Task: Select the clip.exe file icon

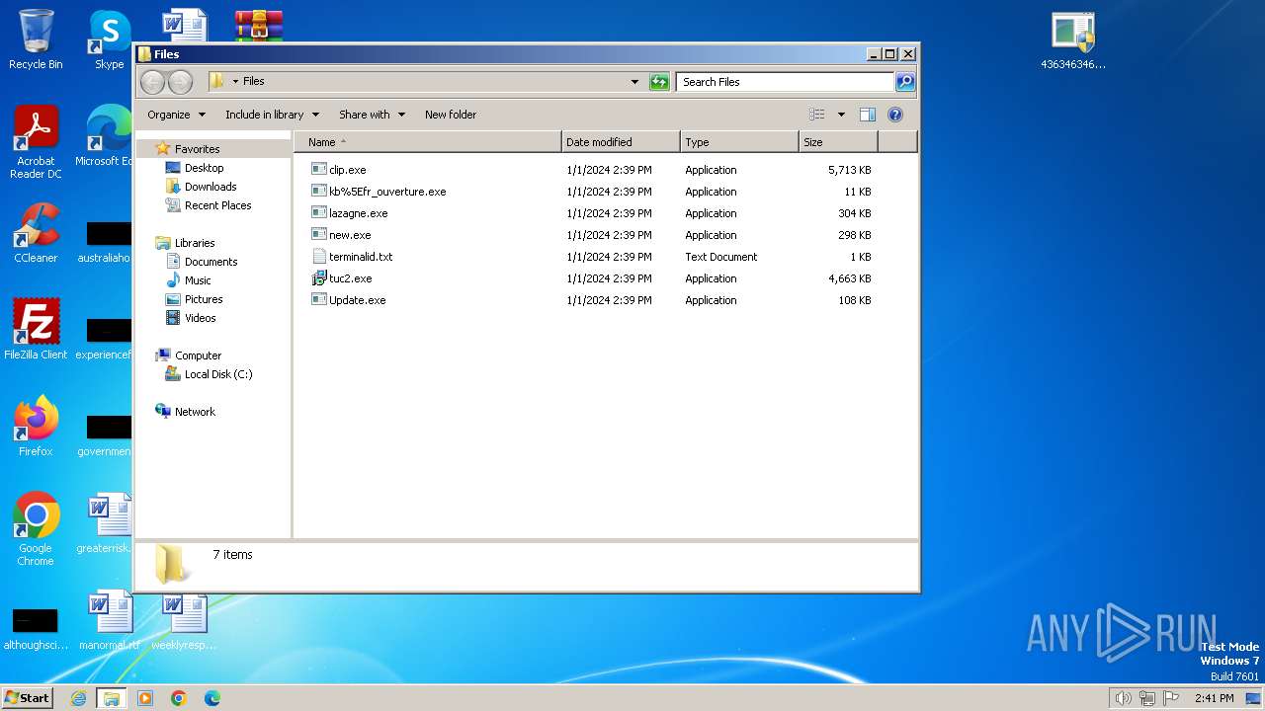Action: (x=319, y=169)
